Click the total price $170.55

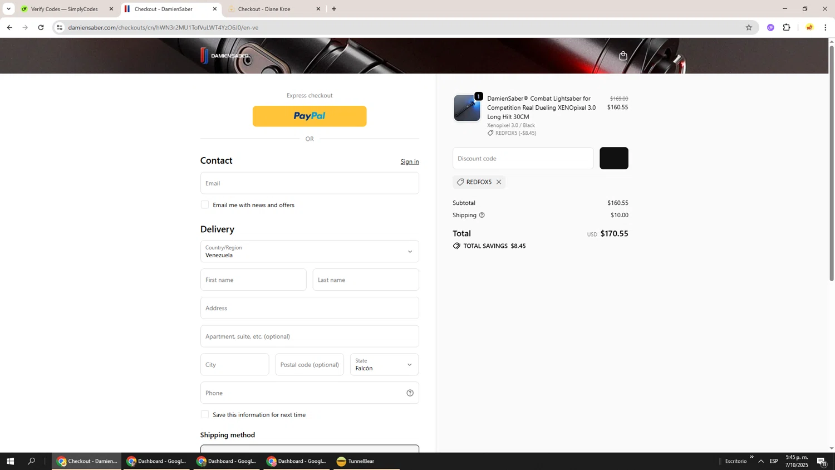614,234
